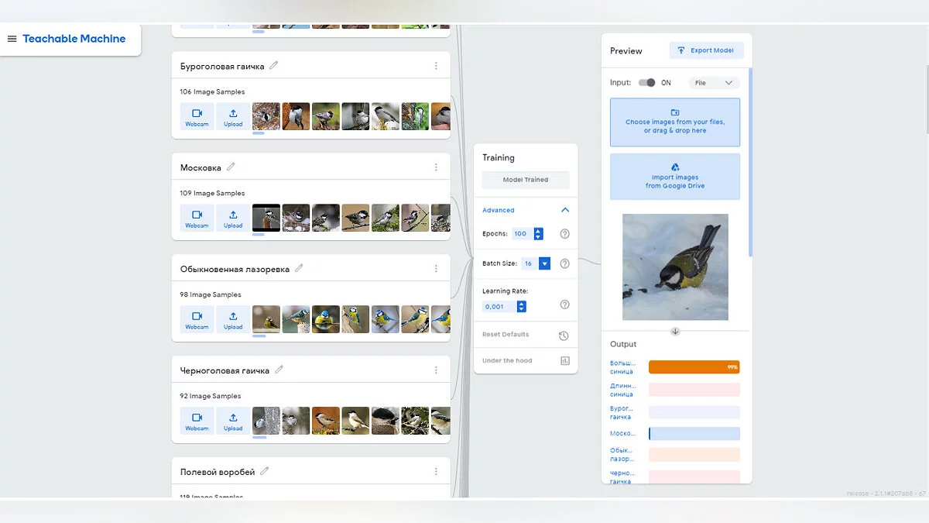
Task: Upload images to Буроголовая гаичка class
Action: click(233, 116)
